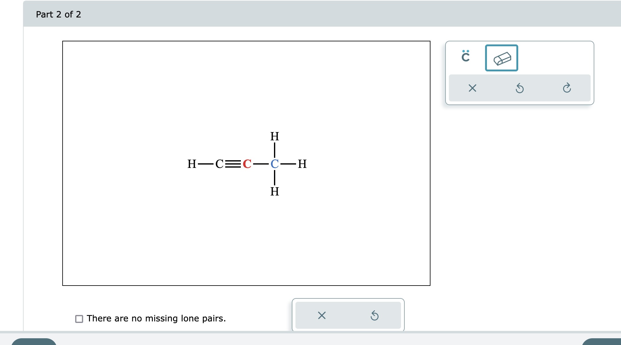The height and width of the screenshot is (345, 621).
Task: Check the box for no missing lone pairs
Action: pyautogui.click(x=79, y=319)
